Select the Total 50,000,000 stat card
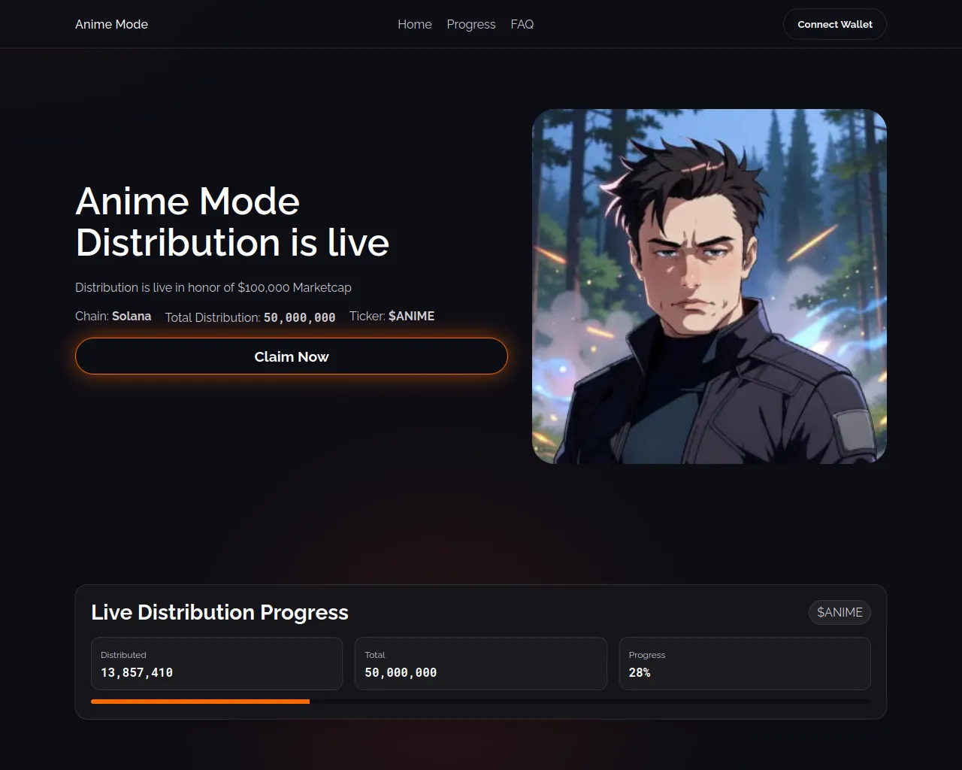The height and width of the screenshot is (770, 962). (x=481, y=663)
